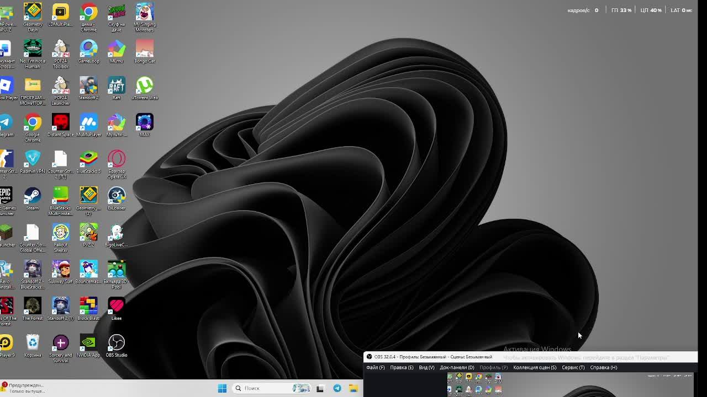
Task: Open the "Сервис (T)" menu in OBS
Action: click(x=573, y=367)
